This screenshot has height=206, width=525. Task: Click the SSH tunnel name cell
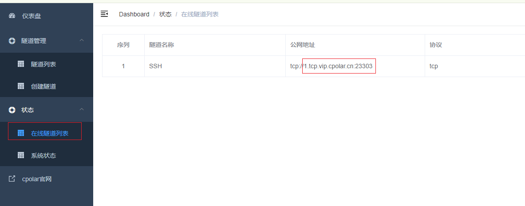215,66
